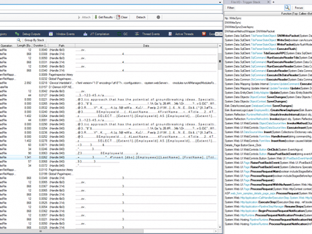Open the GC tab
This screenshot has height=234, width=312.
(123, 34)
